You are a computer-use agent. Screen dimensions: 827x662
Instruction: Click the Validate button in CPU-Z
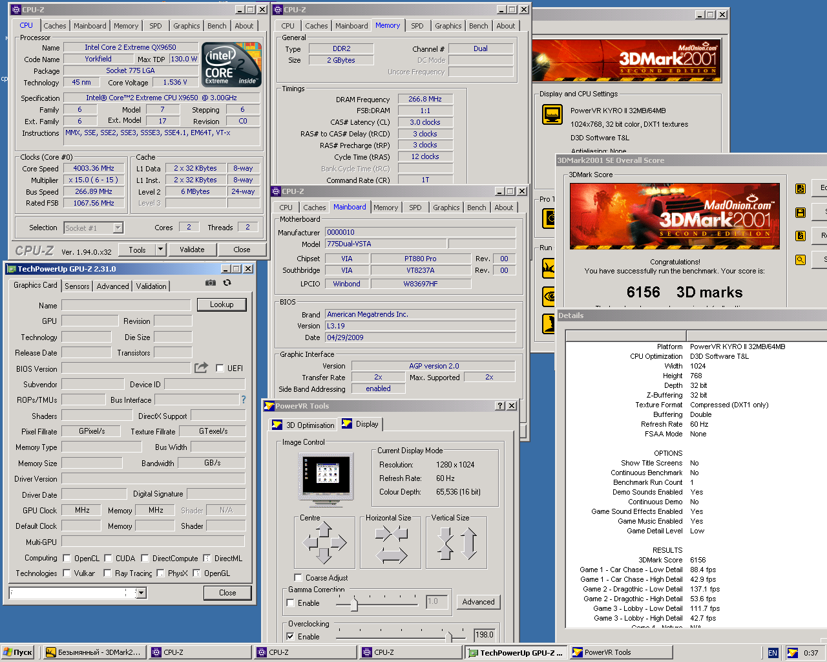pos(192,250)
